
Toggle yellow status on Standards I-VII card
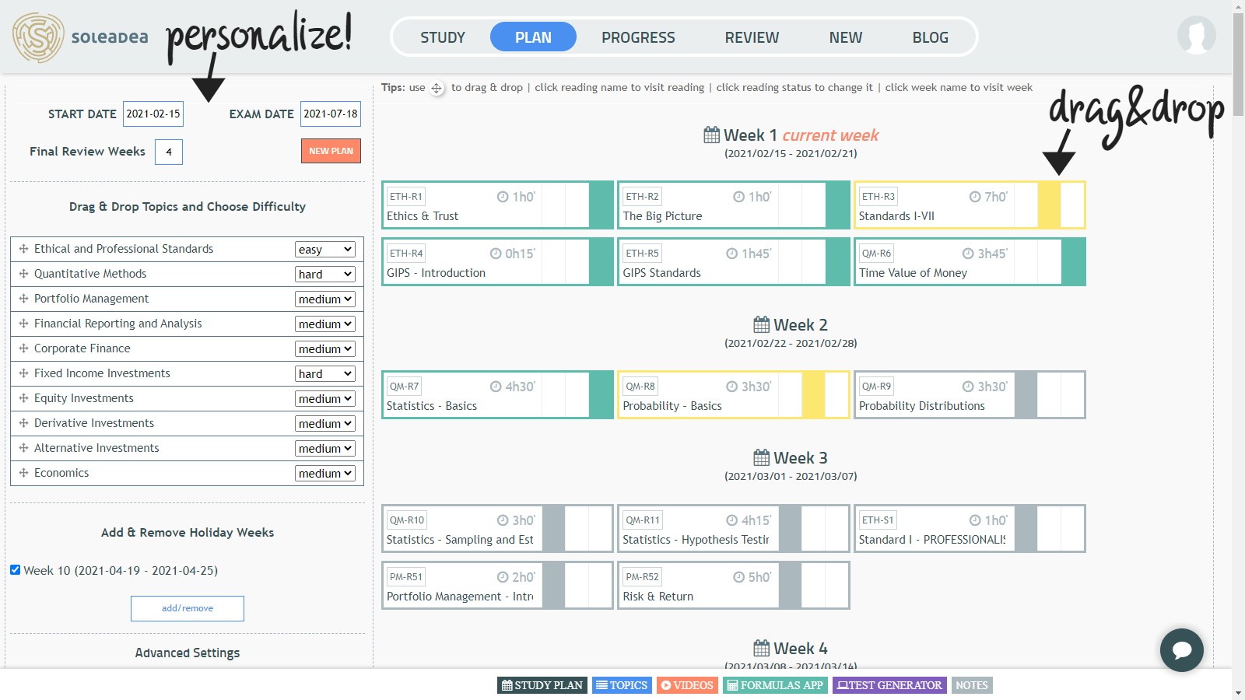point(1049,205)
